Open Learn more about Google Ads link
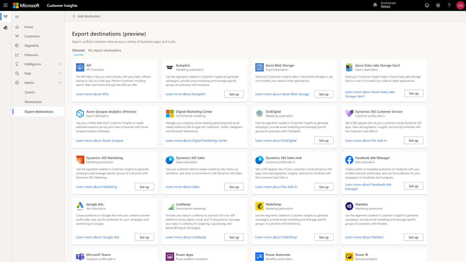The width and height of the screenshot is (466, 262). [x=98, y=237]
